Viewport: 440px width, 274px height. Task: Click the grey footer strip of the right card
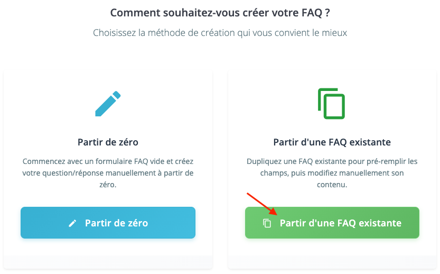pos(332,262)
